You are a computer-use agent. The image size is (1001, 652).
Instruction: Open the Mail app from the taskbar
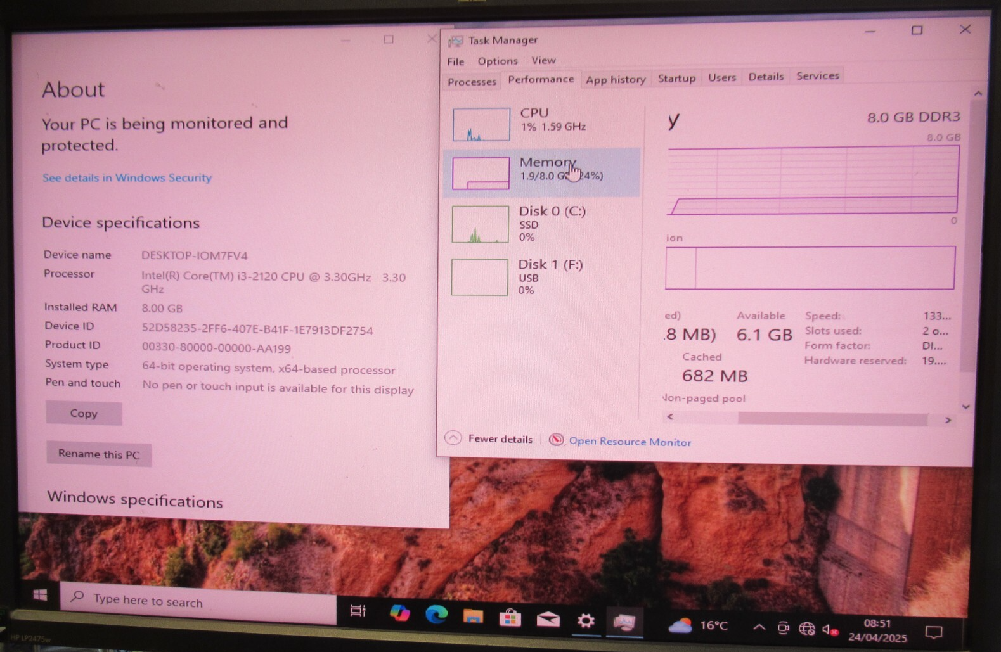(548, 619)
